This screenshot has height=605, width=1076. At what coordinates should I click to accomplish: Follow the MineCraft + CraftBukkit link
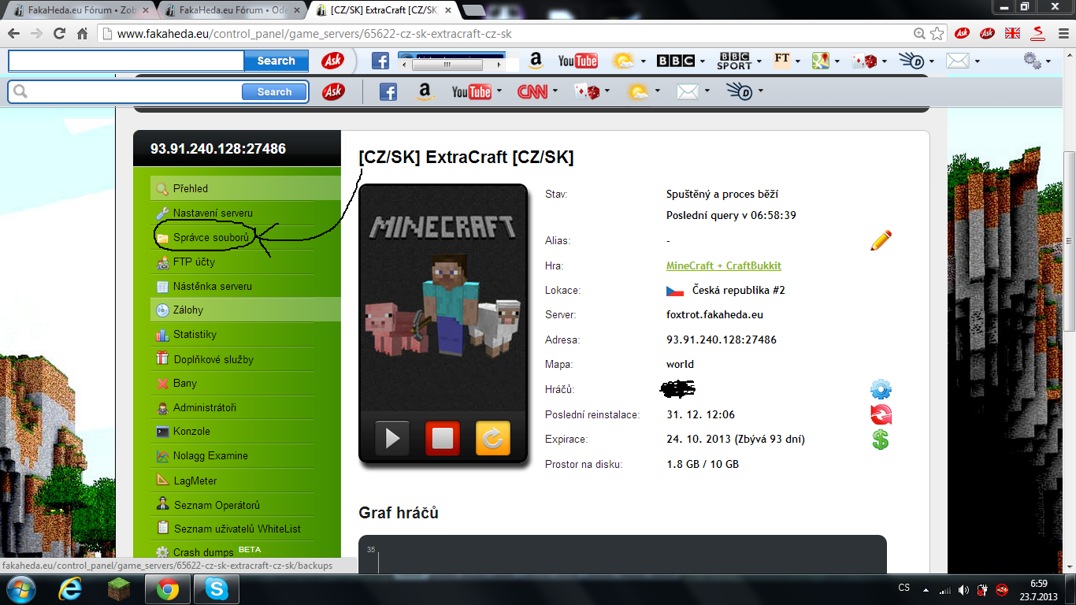(x=723, y=265)
